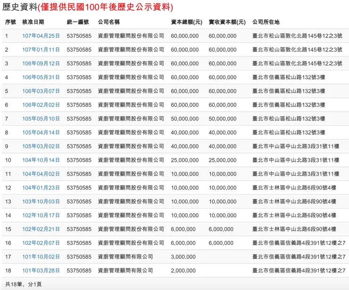Viewport: 349px width, 290px height.
Task: Click 統一編號 53750585 in the 104年04月02日 row
Action: [x=79, y=174]
